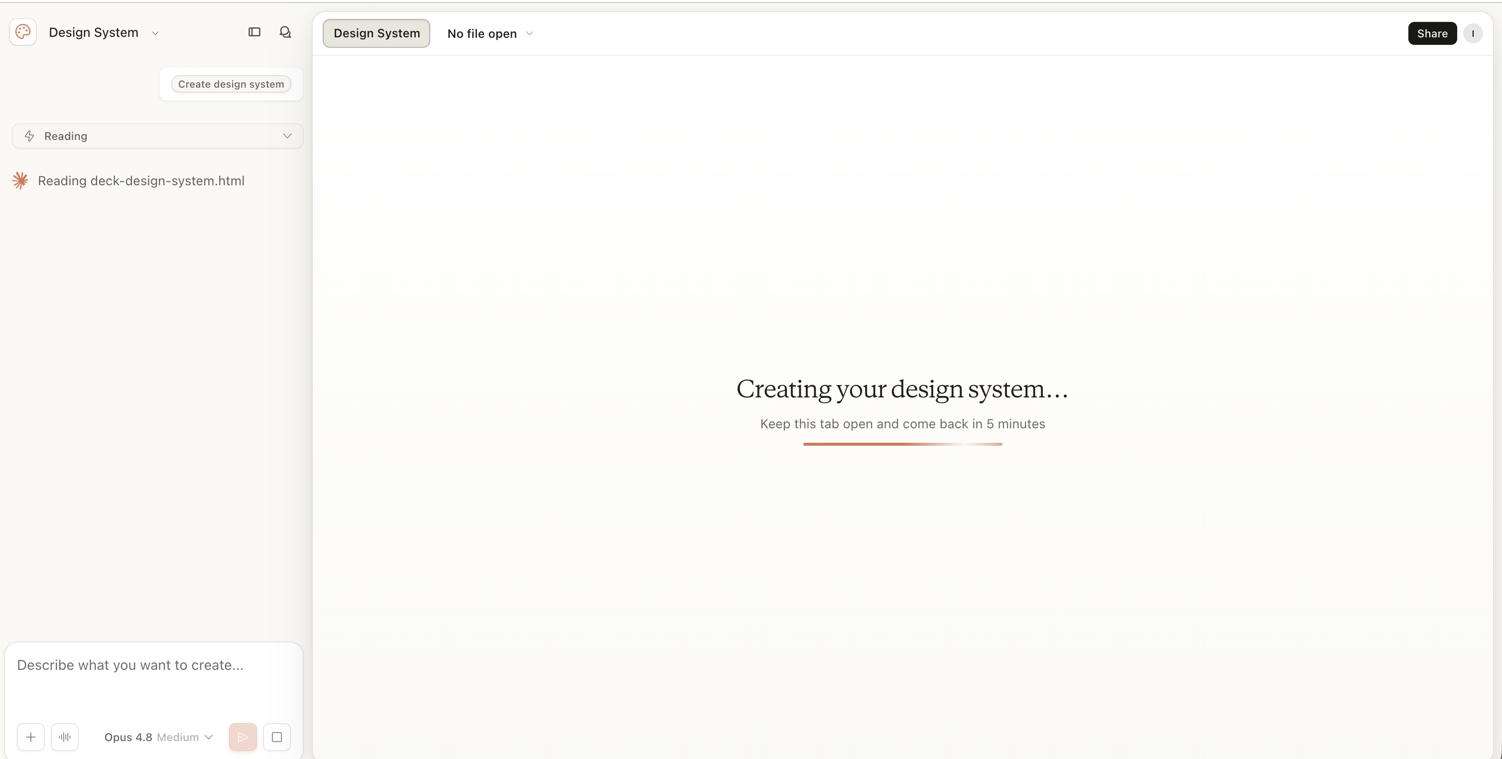
Task: Focus the Describe what you want input
Action: coord(154,679)
